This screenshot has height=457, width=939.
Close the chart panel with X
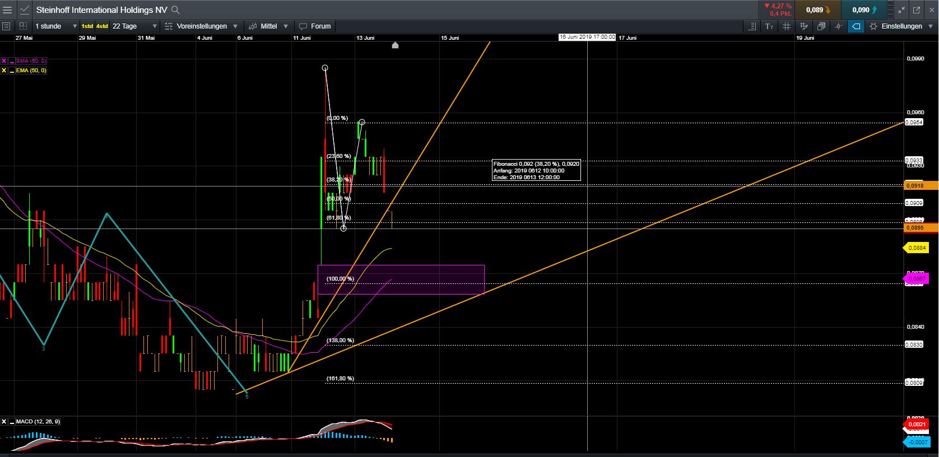[931, 10]
